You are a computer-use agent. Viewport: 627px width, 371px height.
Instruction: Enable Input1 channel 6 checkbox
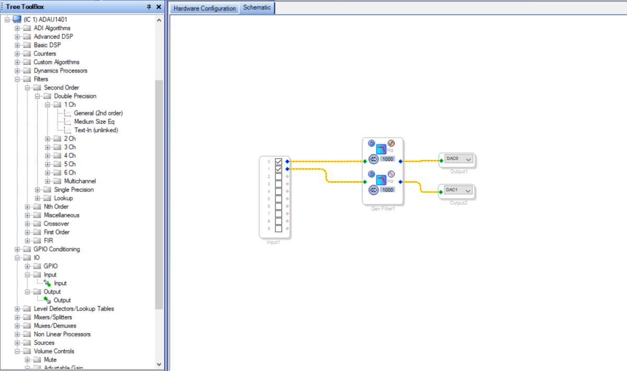[x=278, y=206]
